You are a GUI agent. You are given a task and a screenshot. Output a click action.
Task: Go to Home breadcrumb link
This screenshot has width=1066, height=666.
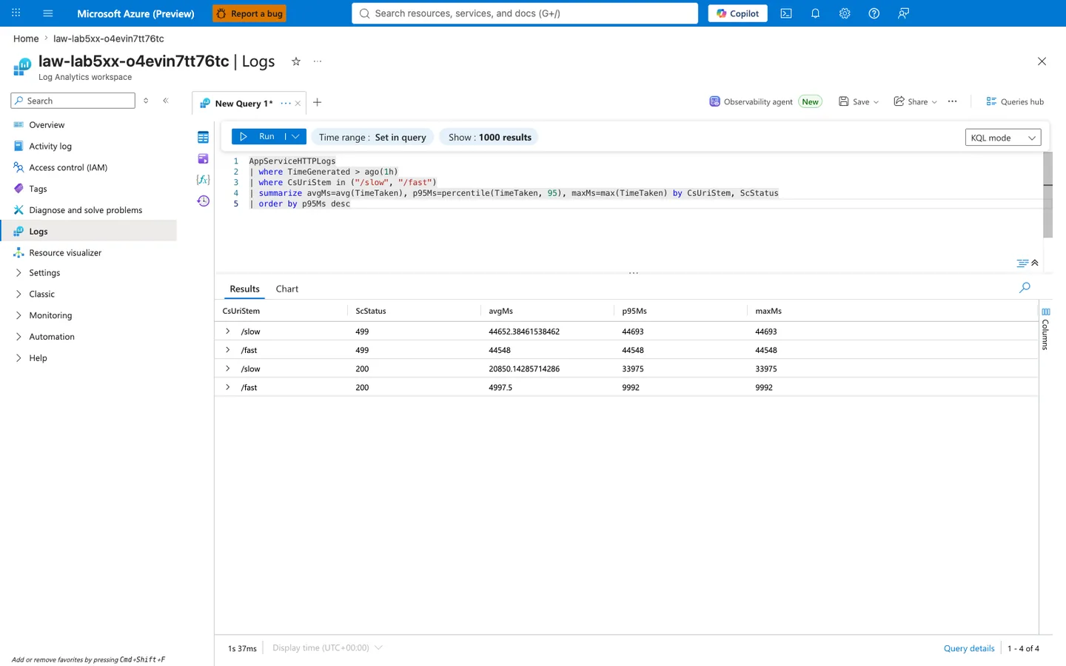(26, 38)
